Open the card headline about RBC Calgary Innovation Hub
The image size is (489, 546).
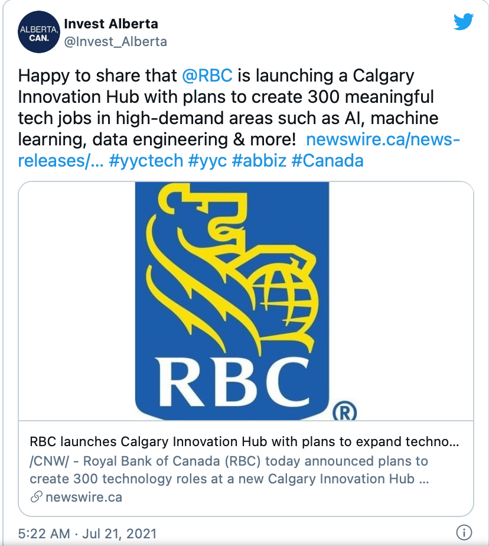tap(244, 442)
